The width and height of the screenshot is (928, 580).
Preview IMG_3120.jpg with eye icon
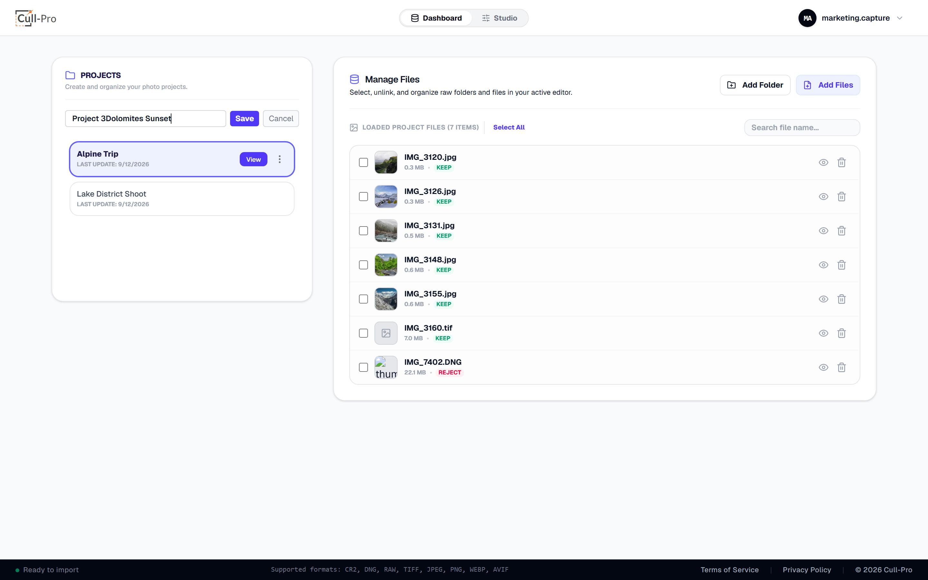coord(823,162)
